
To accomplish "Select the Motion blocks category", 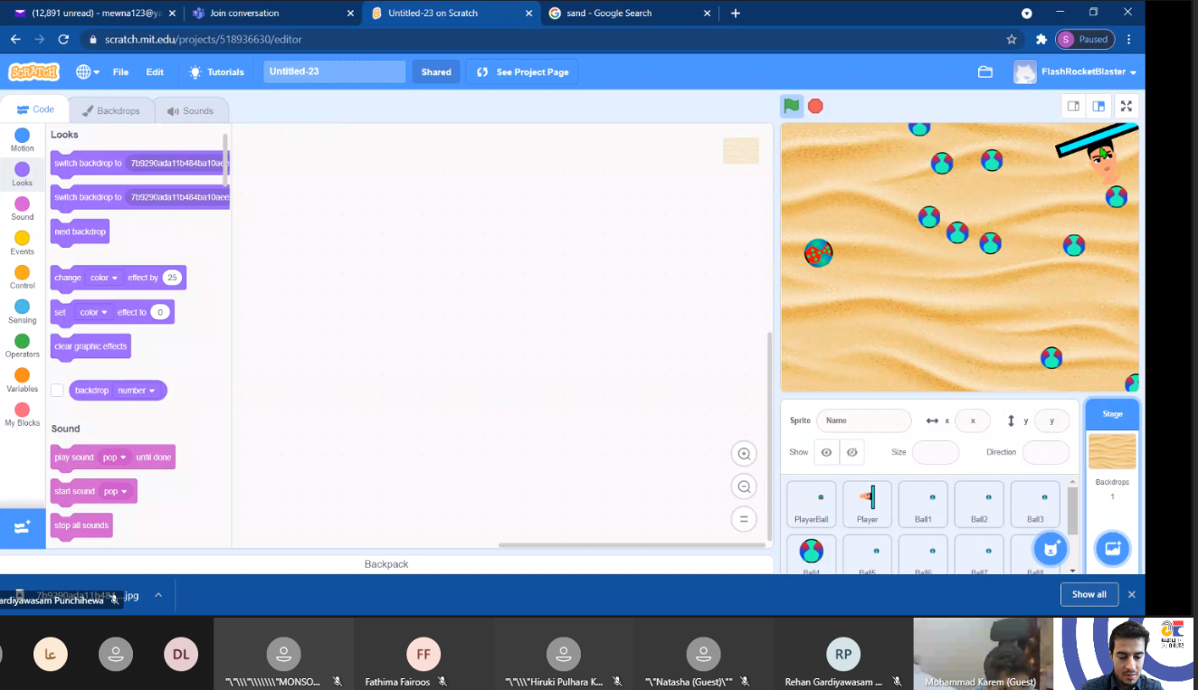I will pos(23,140).
